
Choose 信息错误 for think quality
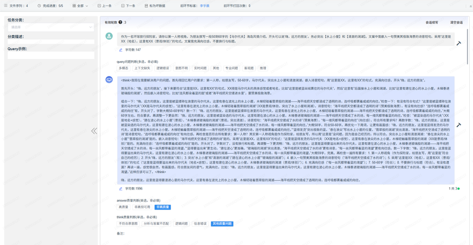coord(200,224)
